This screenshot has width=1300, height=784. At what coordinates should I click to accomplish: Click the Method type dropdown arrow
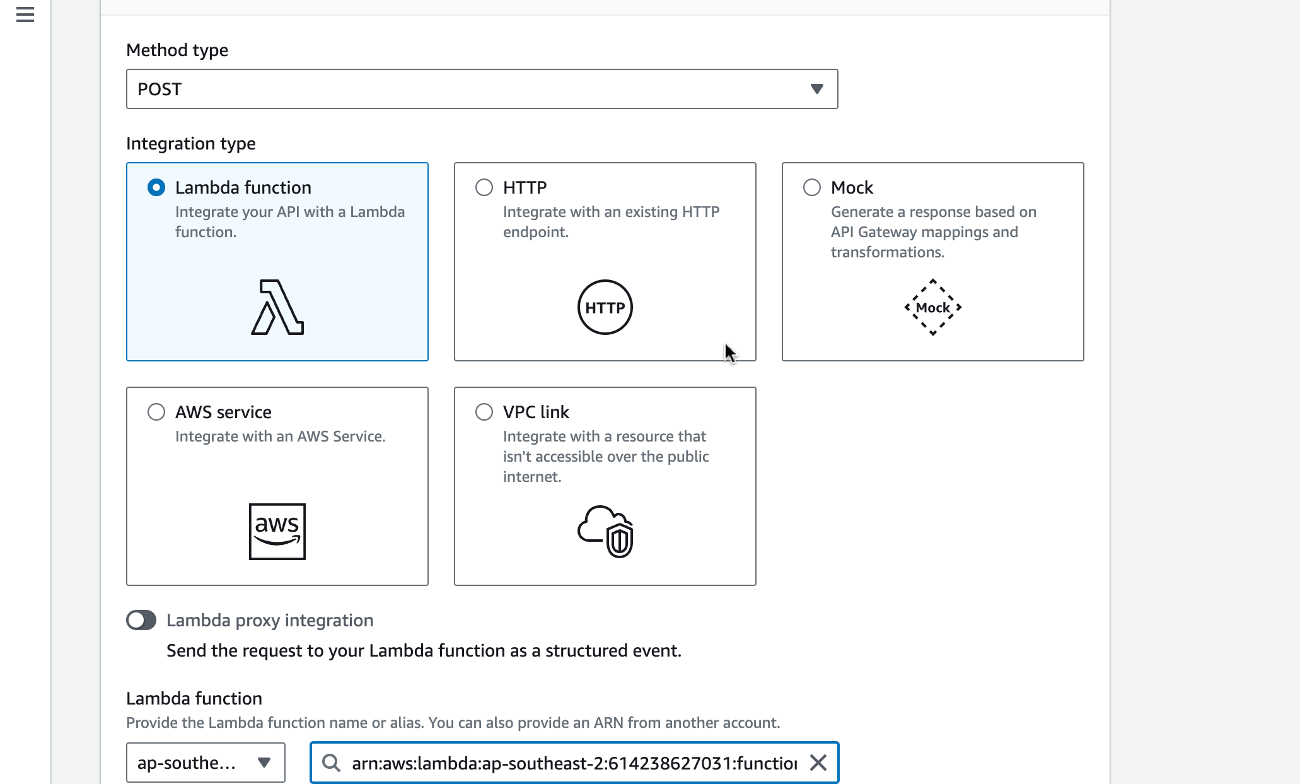[817, 89]
